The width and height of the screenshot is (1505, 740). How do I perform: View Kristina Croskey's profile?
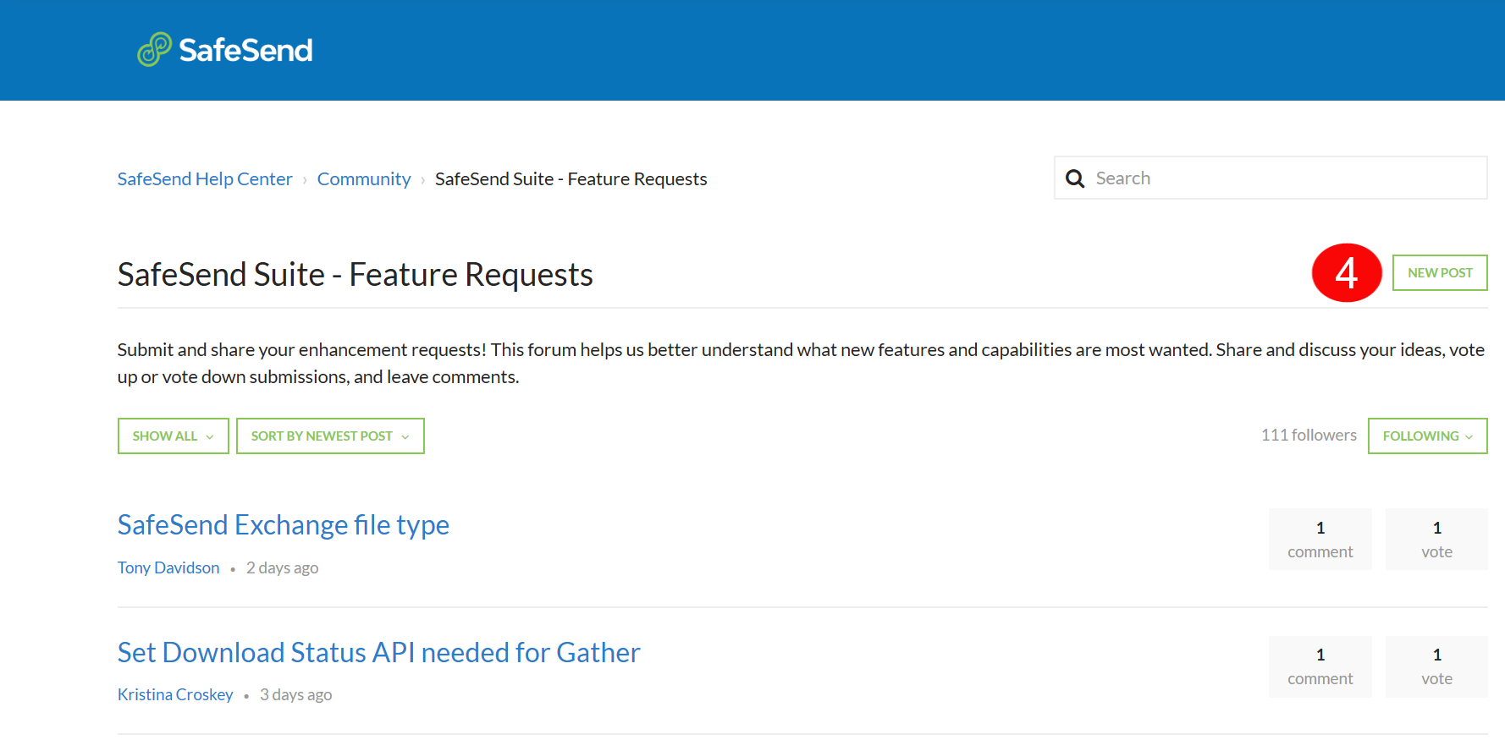175,694
